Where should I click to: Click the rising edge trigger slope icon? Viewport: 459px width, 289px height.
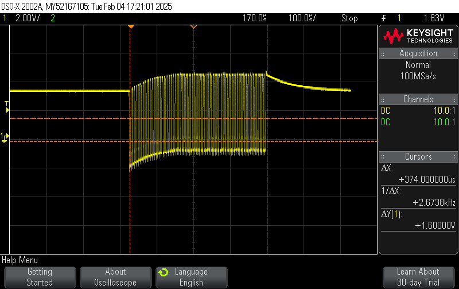(383, 18)
